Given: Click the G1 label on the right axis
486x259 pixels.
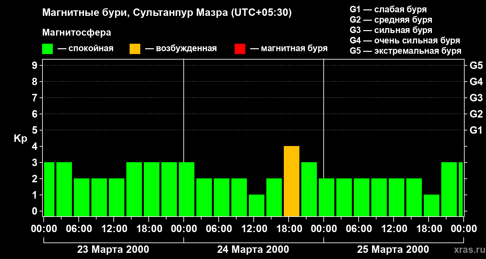Looking at the screenshot, I should click(476, 130).
